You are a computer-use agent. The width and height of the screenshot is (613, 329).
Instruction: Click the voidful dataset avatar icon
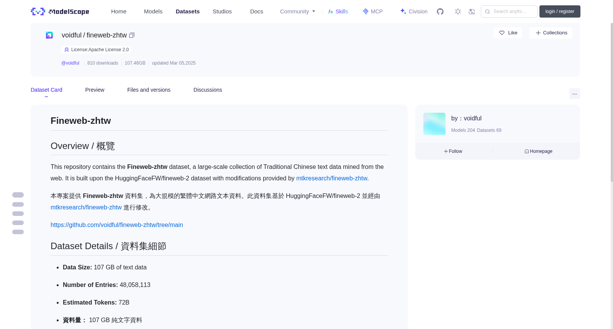tap(49, 35)
